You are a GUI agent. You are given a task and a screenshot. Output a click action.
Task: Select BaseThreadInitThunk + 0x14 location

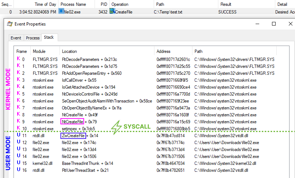pyautogui.click(x=88, y=163)
